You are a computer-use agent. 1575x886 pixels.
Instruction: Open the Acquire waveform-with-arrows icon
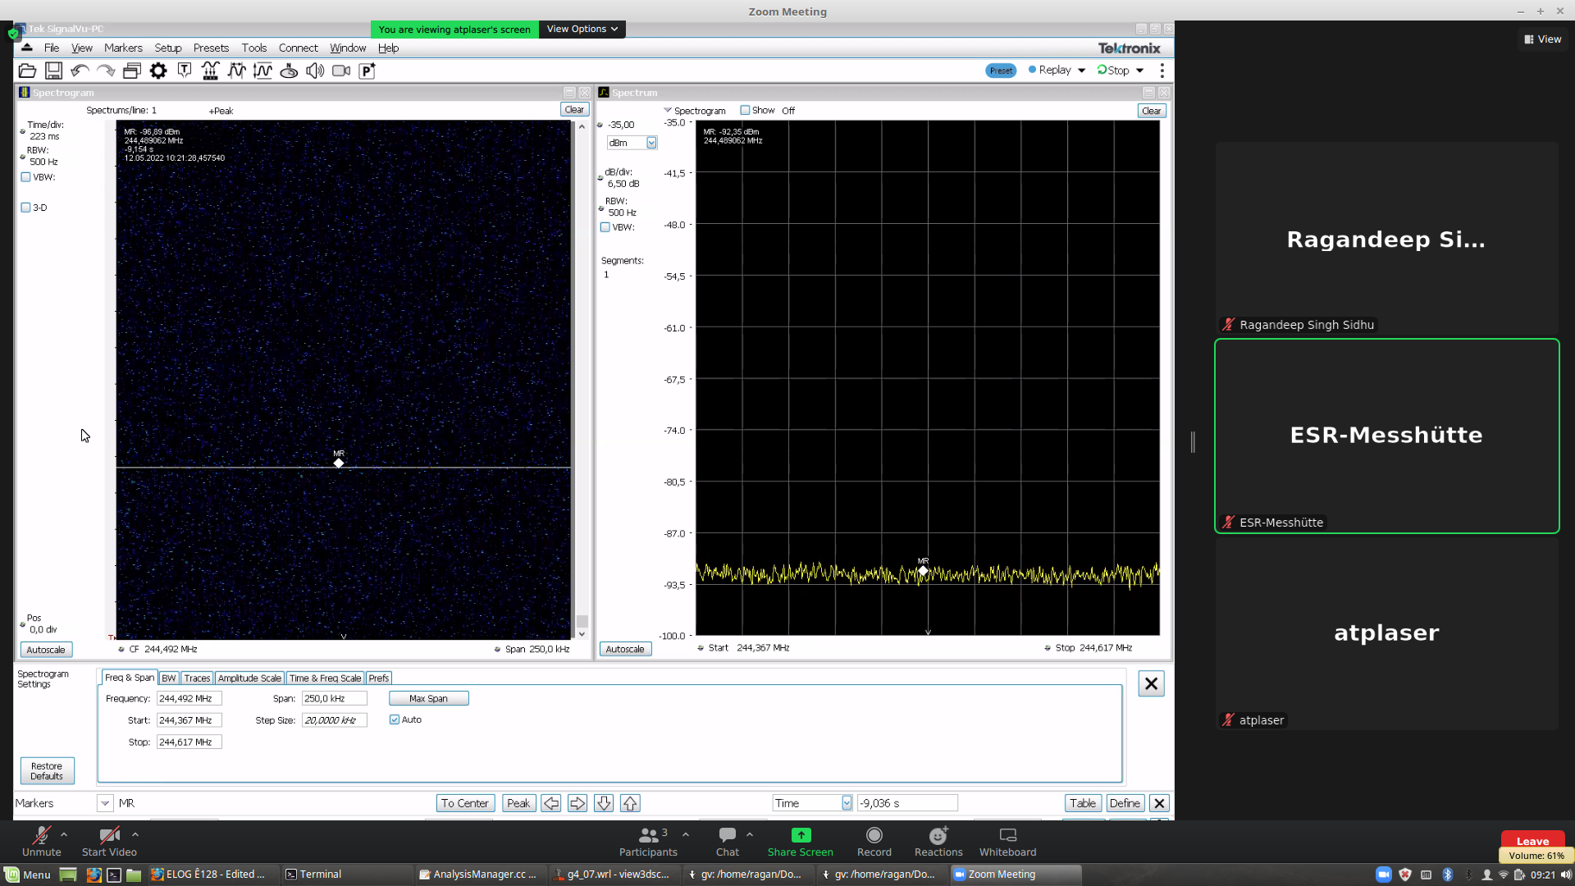(211, 71)
